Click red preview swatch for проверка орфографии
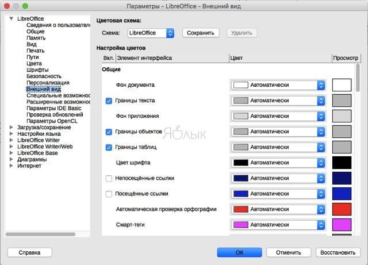 342,209
